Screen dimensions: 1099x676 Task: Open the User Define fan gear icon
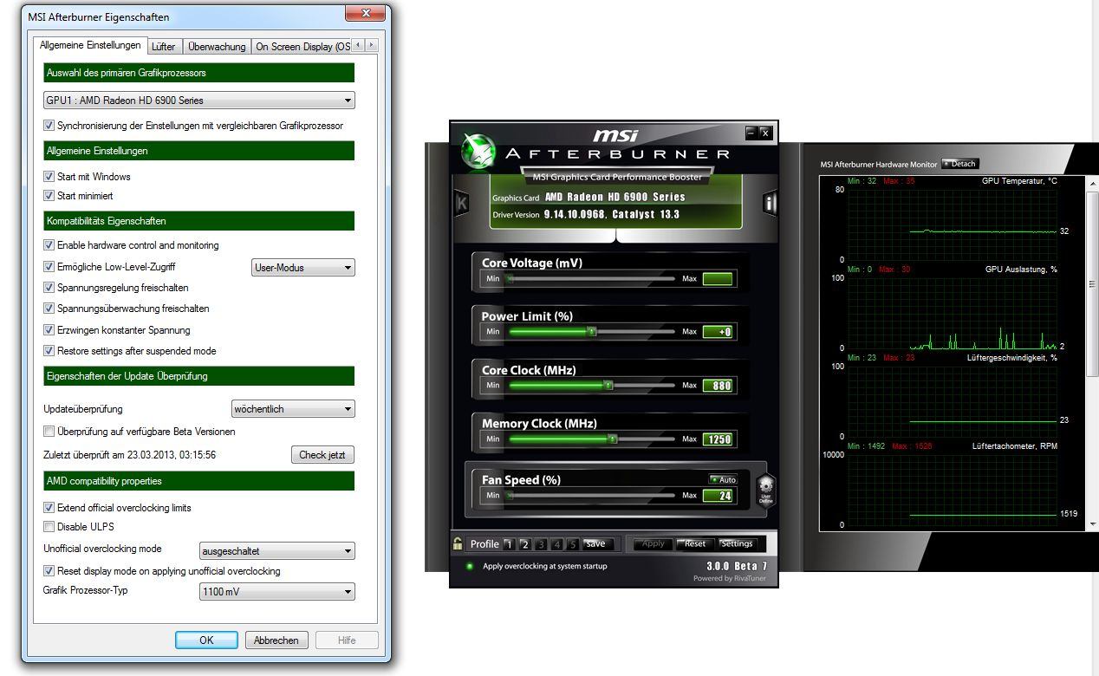click(x=766, y=491)
